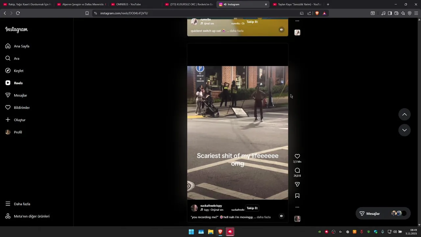The width and height of the screenshot is (421, 237).
Task: Open Windows Start menu
Action: (x=191, y=232)
